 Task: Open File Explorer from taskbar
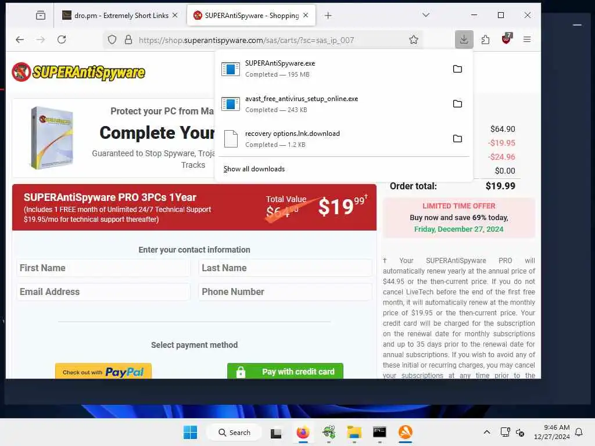coord(354,432)
